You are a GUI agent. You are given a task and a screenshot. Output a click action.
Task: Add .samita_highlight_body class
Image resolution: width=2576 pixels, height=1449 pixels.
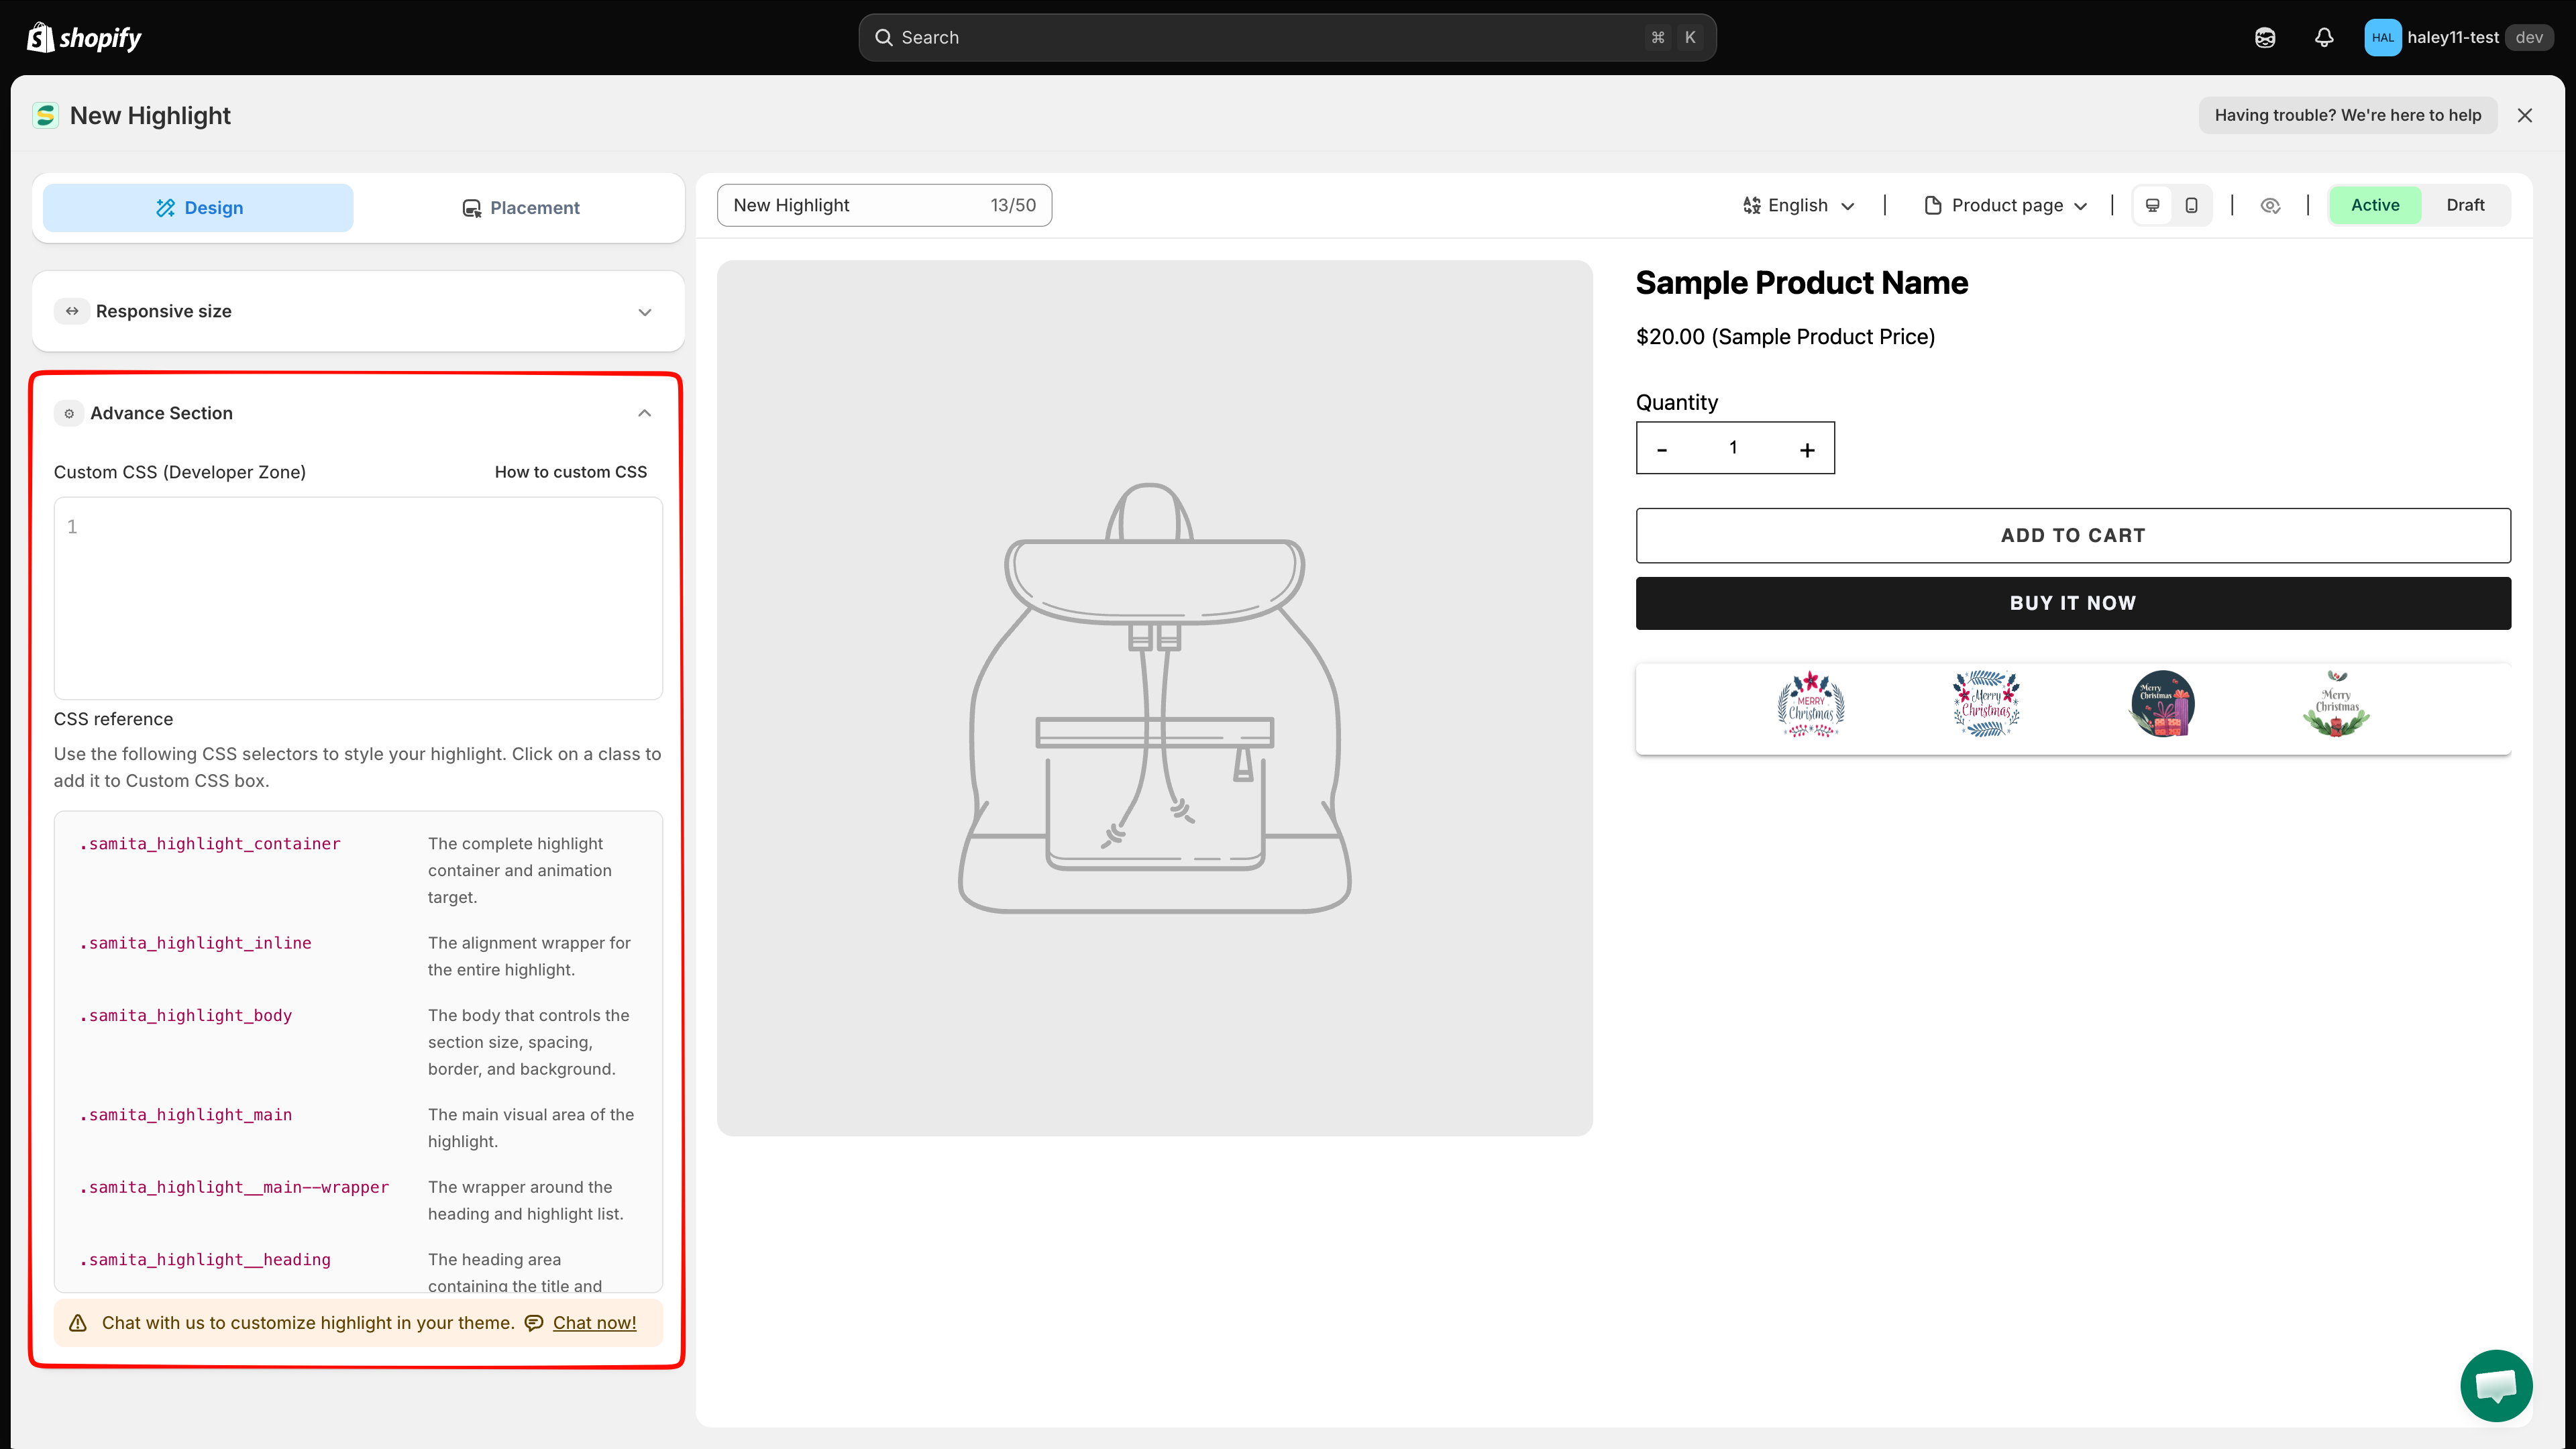(x=186, y=1015)
